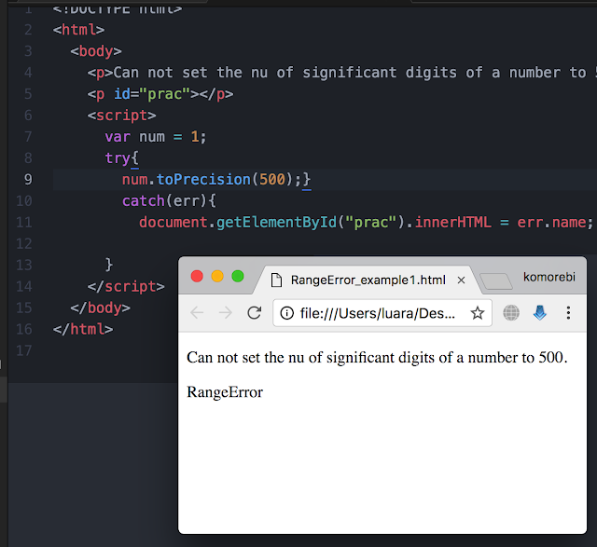597x547 pixels.
Task: Click the 'try' keyword in code
Action: pos(118,158)
